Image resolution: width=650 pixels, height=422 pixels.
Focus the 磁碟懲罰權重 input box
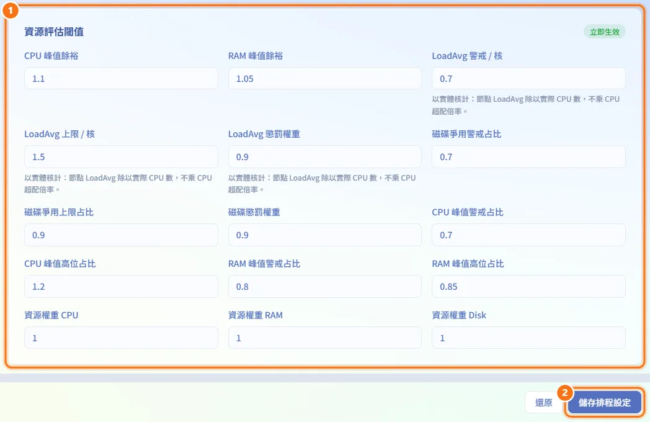pos(324,235)
